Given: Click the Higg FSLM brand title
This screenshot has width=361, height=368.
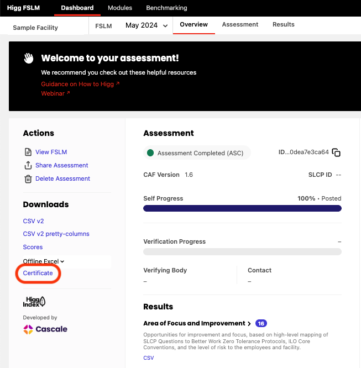Looking at the screenshot, I should coord(23,8).
